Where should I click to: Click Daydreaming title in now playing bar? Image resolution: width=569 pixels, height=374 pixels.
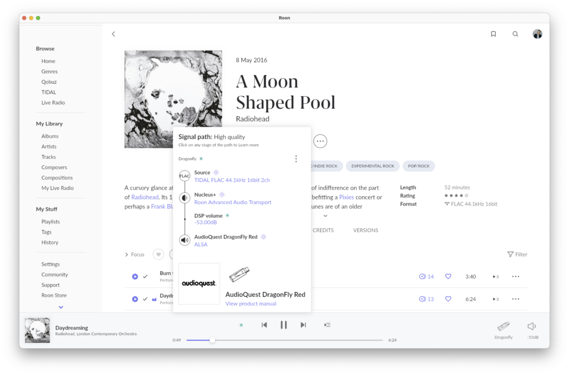click(x=72, y=327)
